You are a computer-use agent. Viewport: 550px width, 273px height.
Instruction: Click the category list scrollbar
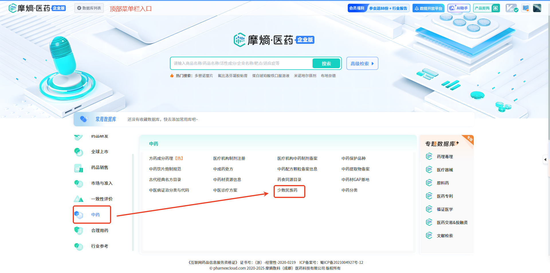pos(133,202)
